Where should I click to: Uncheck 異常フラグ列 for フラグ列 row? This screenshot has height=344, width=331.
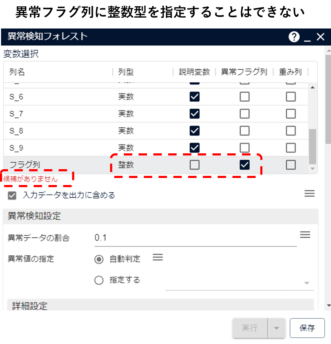pos(244,165)
